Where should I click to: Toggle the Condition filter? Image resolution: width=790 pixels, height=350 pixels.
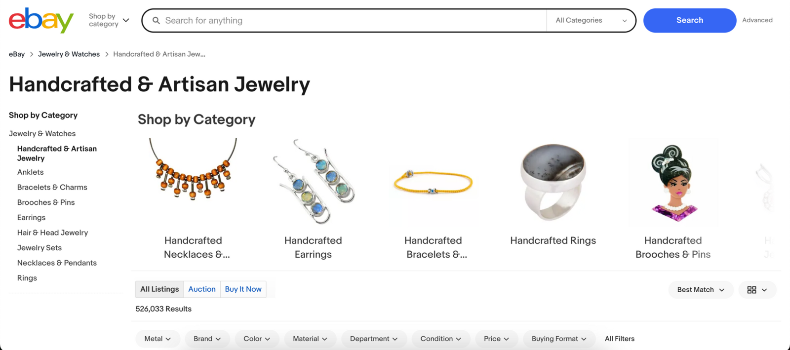click(x=440, y=339)
